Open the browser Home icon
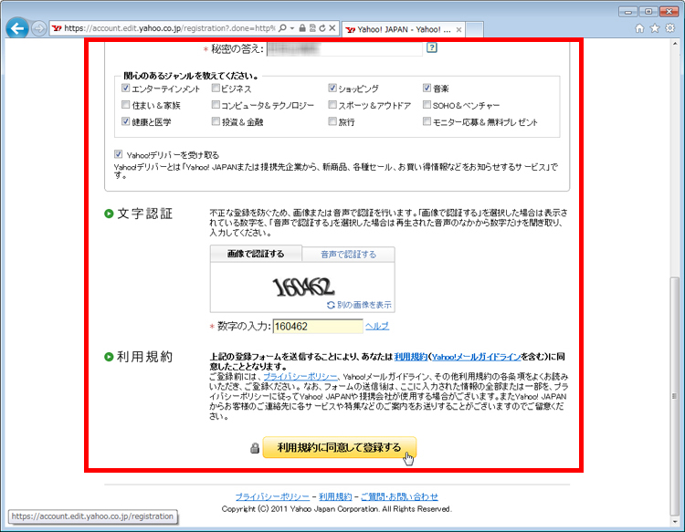 pyautogui.click(x=639, y=29)
